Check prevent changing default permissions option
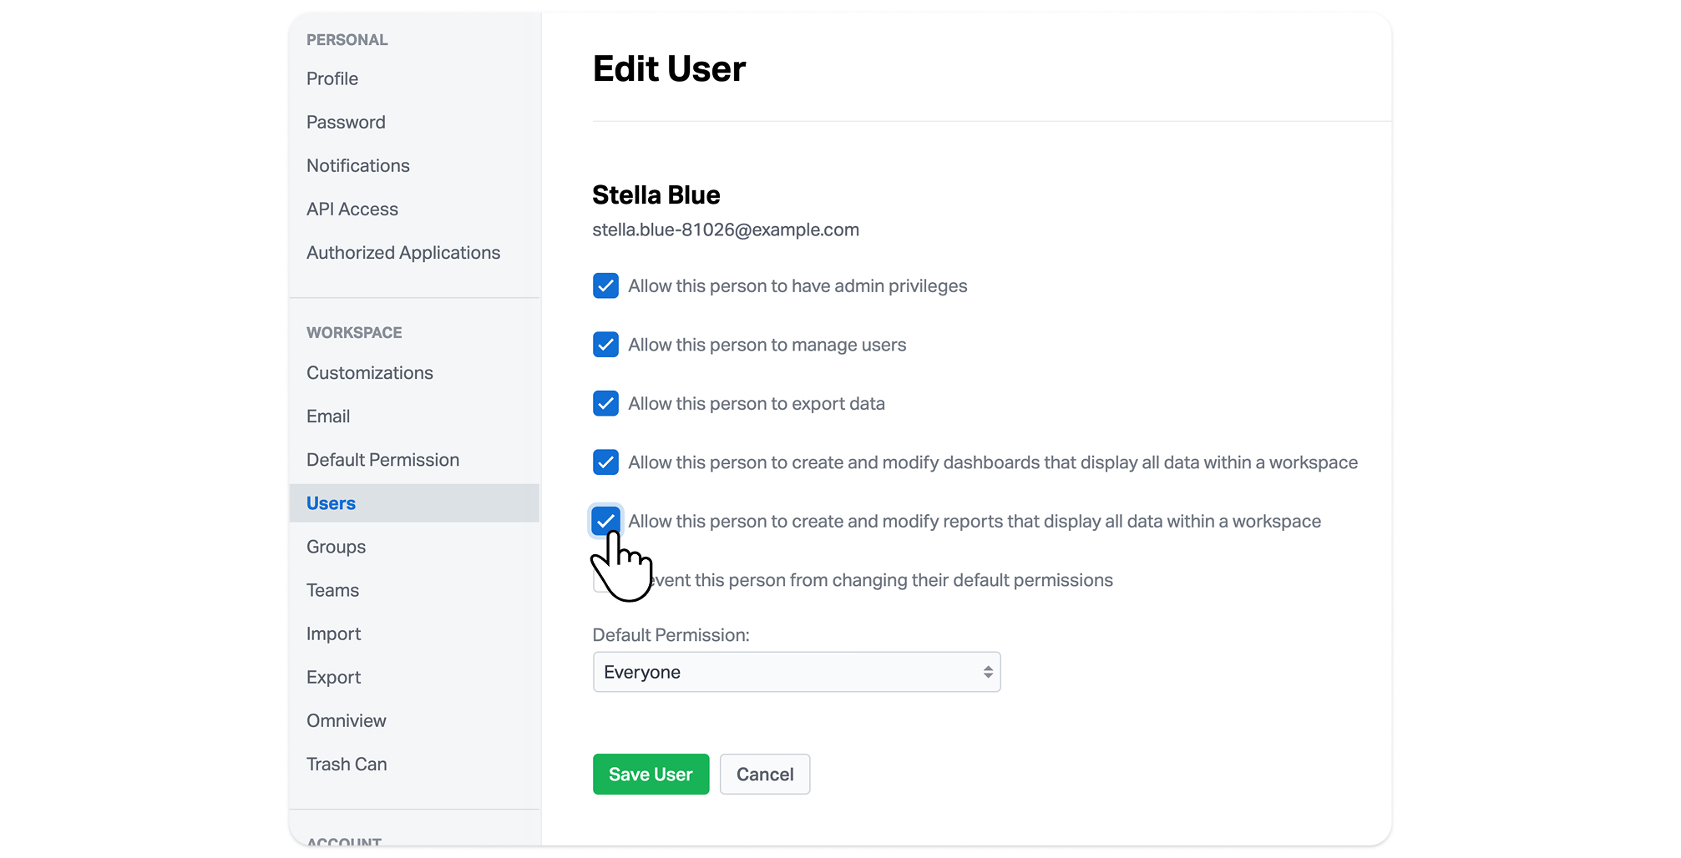1681x858 pixels. (x=605, y=579)
